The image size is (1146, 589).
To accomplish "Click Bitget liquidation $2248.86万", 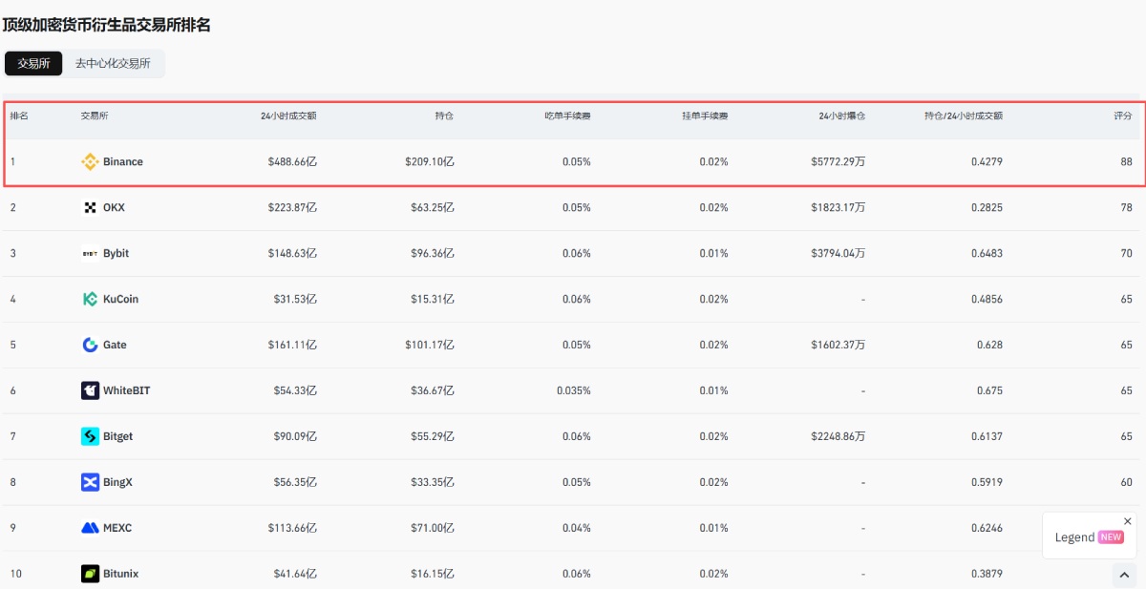I will click(x=838, y=437).
